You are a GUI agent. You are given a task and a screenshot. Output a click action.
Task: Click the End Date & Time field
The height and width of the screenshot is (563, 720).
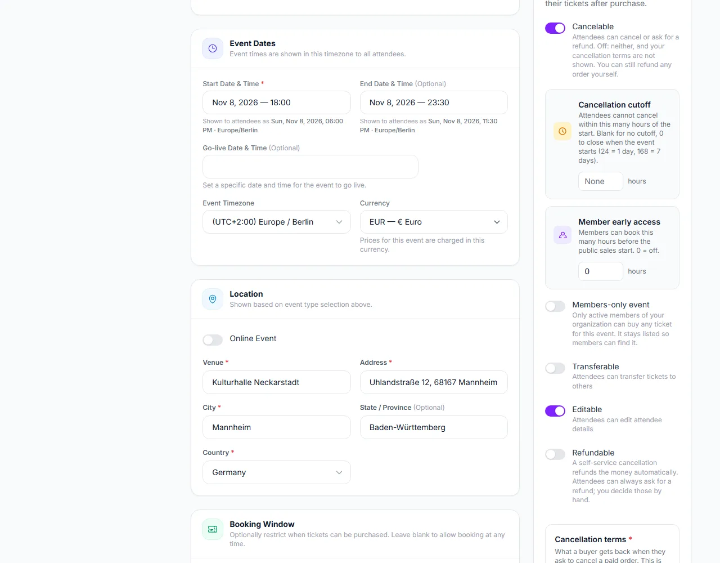[x=434, y=102]
